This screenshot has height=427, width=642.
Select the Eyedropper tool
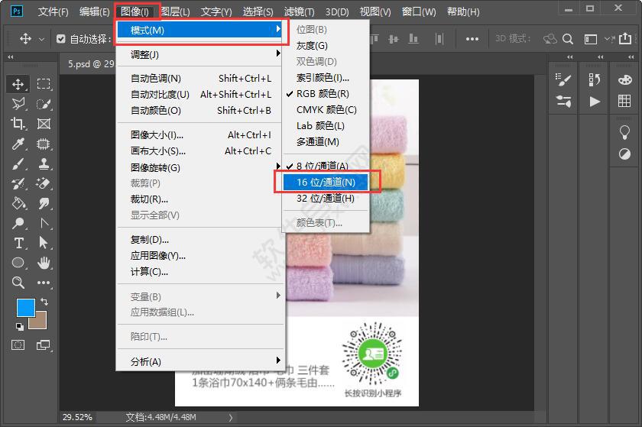coord(18,144)
